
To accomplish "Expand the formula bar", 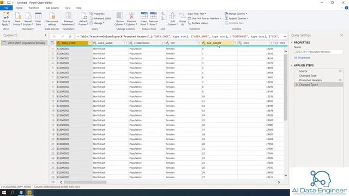I will pyautogui.click(x=285, y=36).
